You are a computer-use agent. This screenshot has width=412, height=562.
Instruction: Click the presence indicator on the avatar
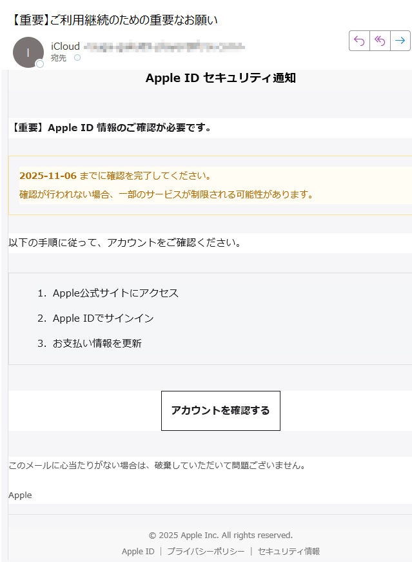(x=39, y=63)
